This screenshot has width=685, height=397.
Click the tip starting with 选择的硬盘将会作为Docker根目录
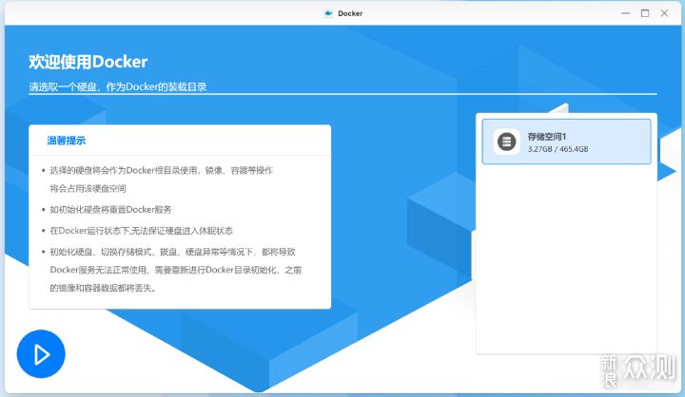click(x=161, y=180)
